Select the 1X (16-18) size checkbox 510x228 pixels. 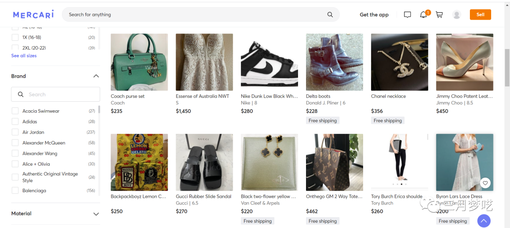point(15,37)
